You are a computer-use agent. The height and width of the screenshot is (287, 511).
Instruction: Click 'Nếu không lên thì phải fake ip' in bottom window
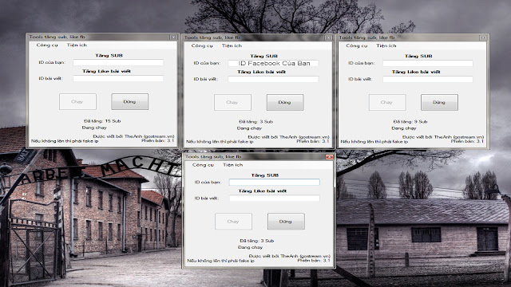[x=220, y=261]
